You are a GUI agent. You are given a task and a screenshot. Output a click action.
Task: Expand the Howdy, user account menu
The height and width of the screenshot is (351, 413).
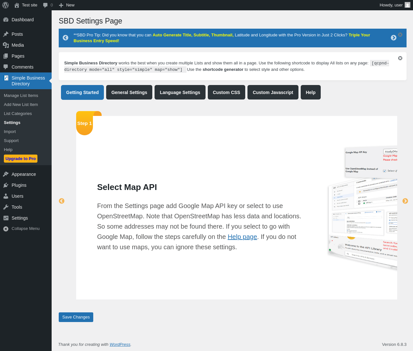pyautogui.click(x=391, y=5)
